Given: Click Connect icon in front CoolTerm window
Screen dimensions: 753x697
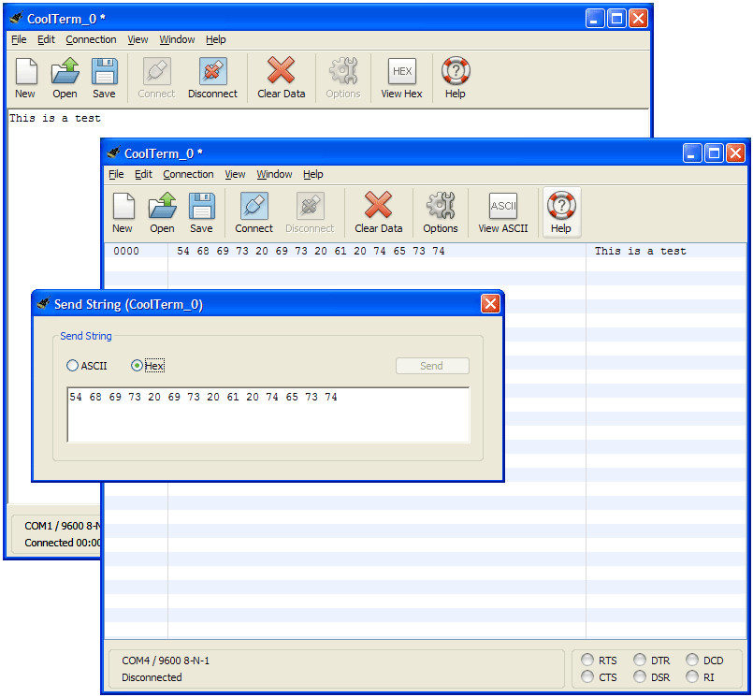Looking at the screenshot, I should [x=254, y=206].
